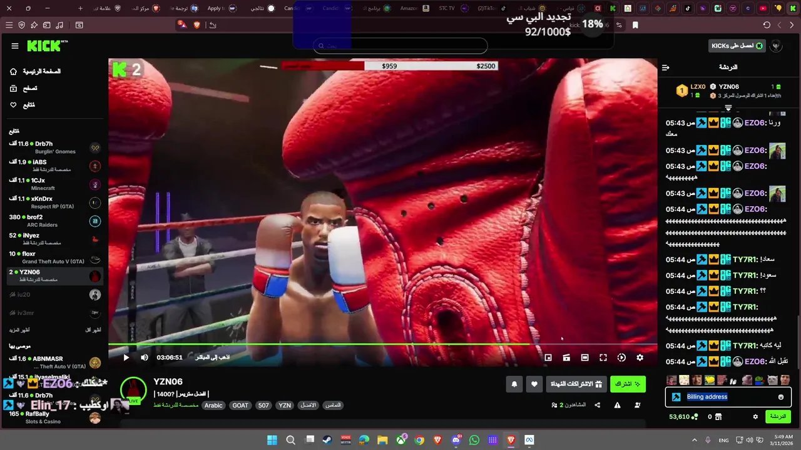Viewport: 801px width, 450px height.
Task: Open iABS channel in the sidebar
Action: point(55,166)
